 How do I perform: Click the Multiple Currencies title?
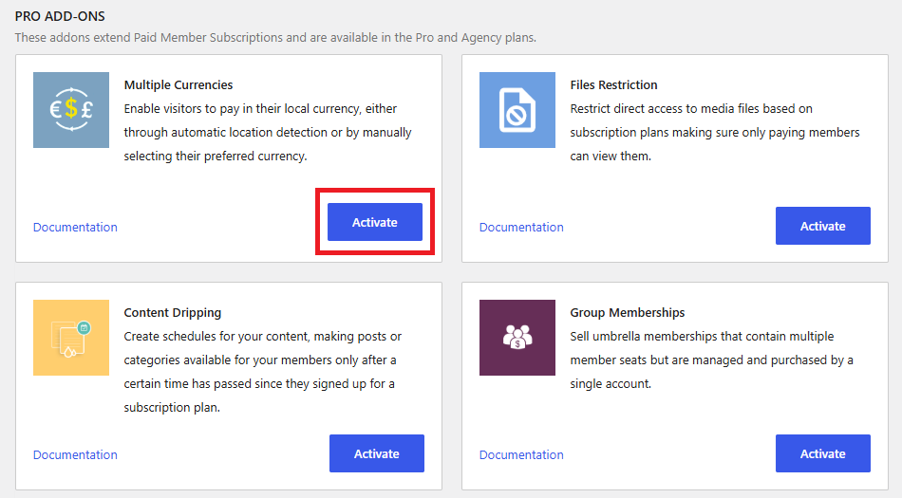[x=179, y=85]
